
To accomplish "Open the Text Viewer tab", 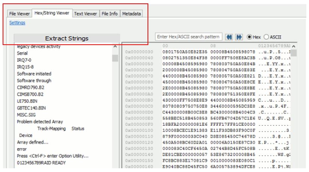I will (x=86, y=14).
